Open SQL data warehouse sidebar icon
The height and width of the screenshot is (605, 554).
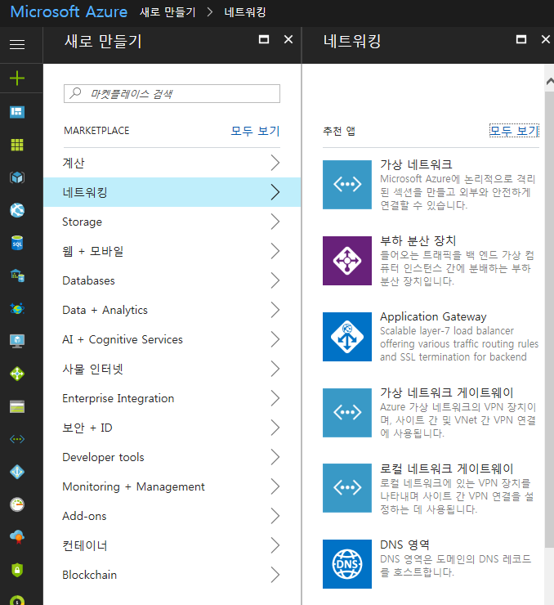17,276
